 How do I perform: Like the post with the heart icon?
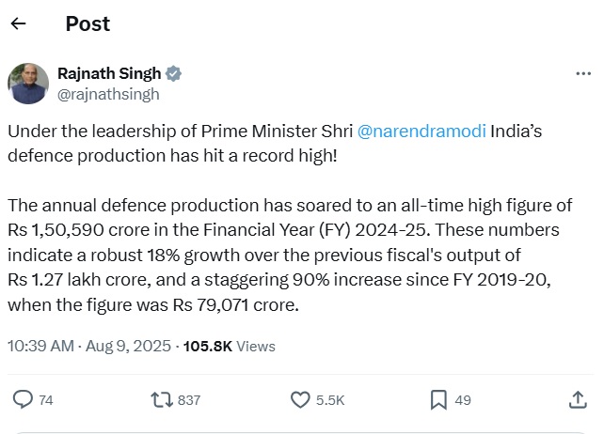pyautogui.click(x=300, y=400)
